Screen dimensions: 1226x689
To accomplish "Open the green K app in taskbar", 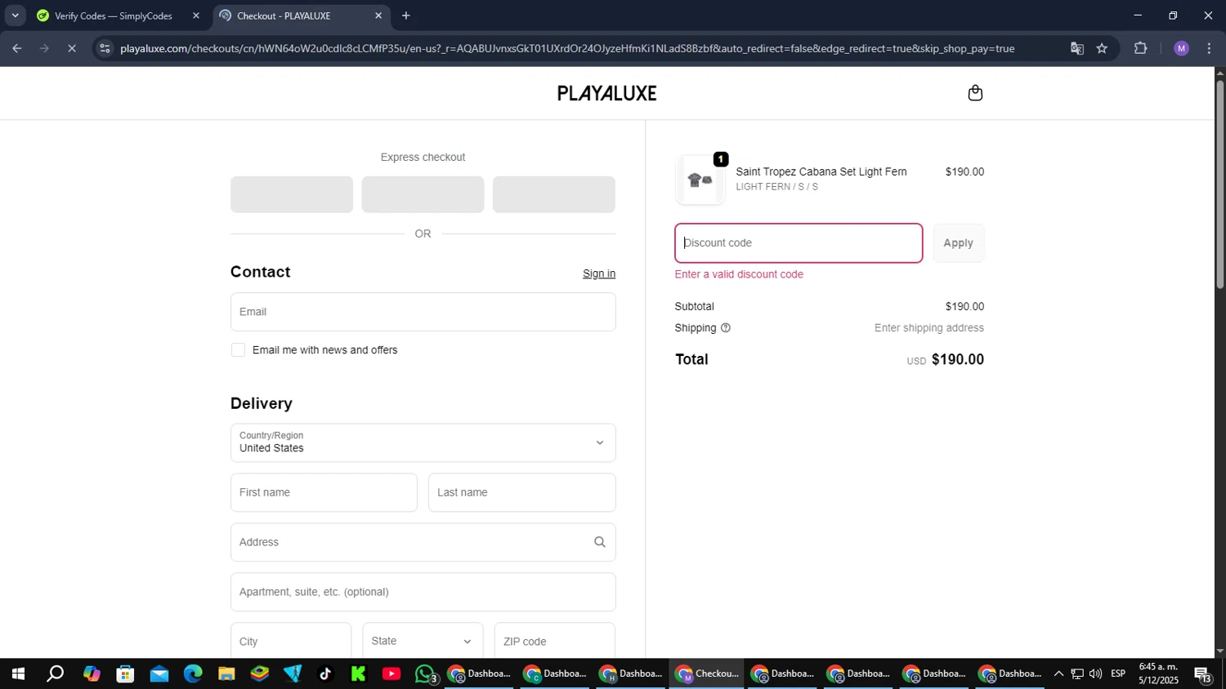I will pos(358,674).
